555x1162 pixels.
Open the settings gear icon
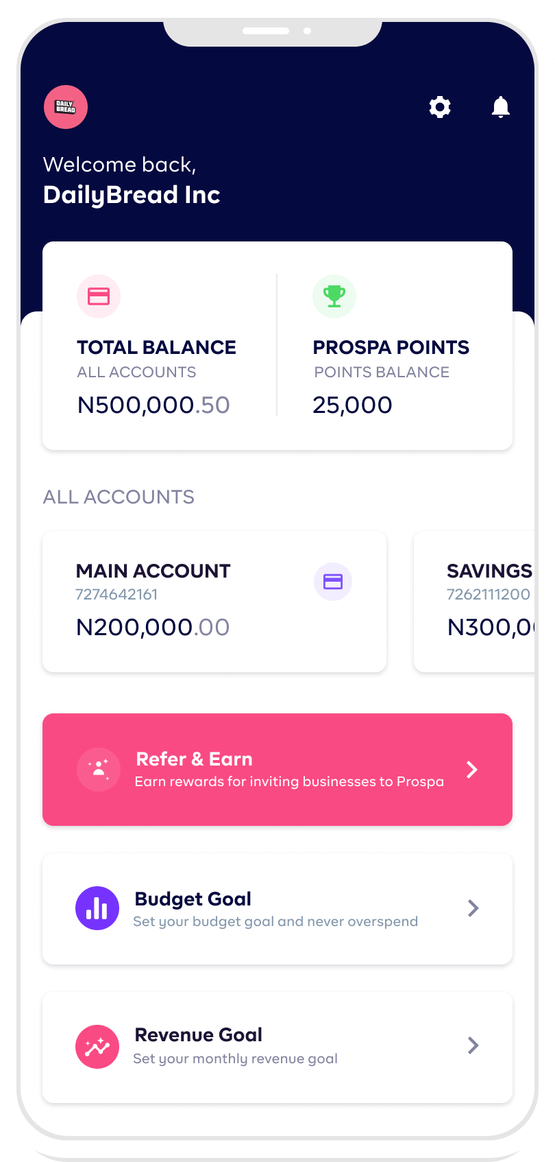tap(439, 107)
